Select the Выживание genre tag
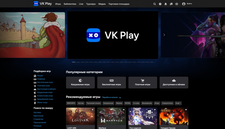The width and height of the screenshot is (225, 129). tap(147, 103)
